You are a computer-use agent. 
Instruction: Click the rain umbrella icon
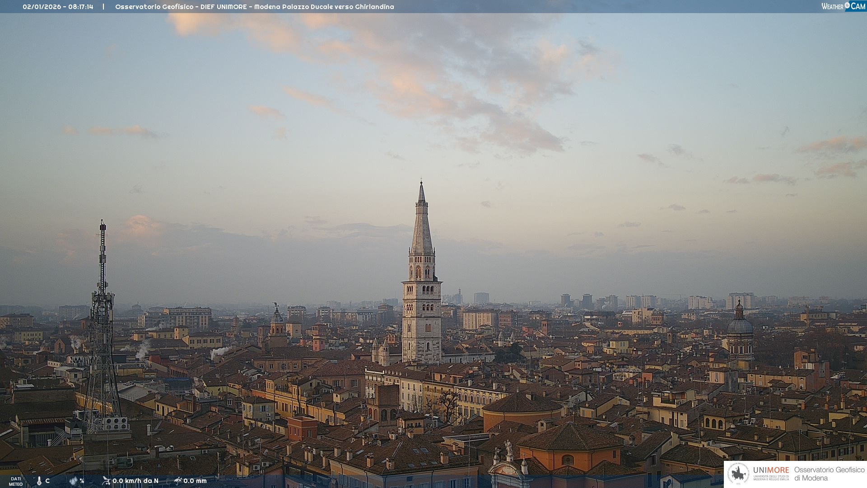pos(178,481)
